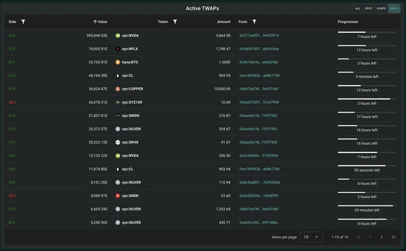
Task: Click the Netflix token icon beside xyz:NFLX
Action: pyautogui.click(x=118, y=49)
